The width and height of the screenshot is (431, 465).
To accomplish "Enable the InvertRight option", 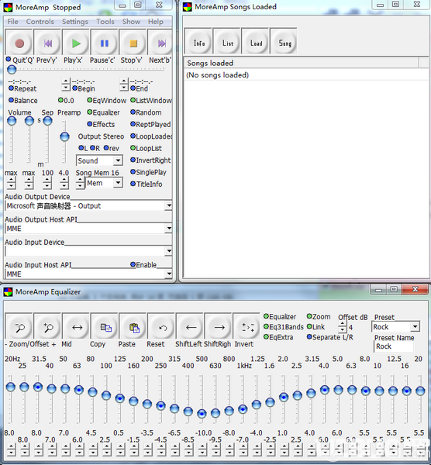I will 150,160.
